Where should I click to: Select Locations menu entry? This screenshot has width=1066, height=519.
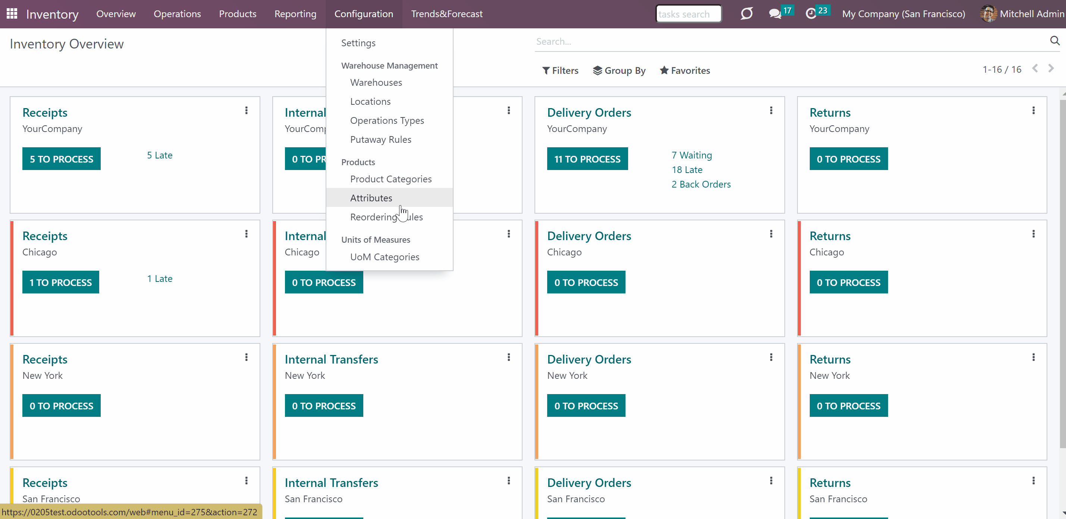coord(370,101)
